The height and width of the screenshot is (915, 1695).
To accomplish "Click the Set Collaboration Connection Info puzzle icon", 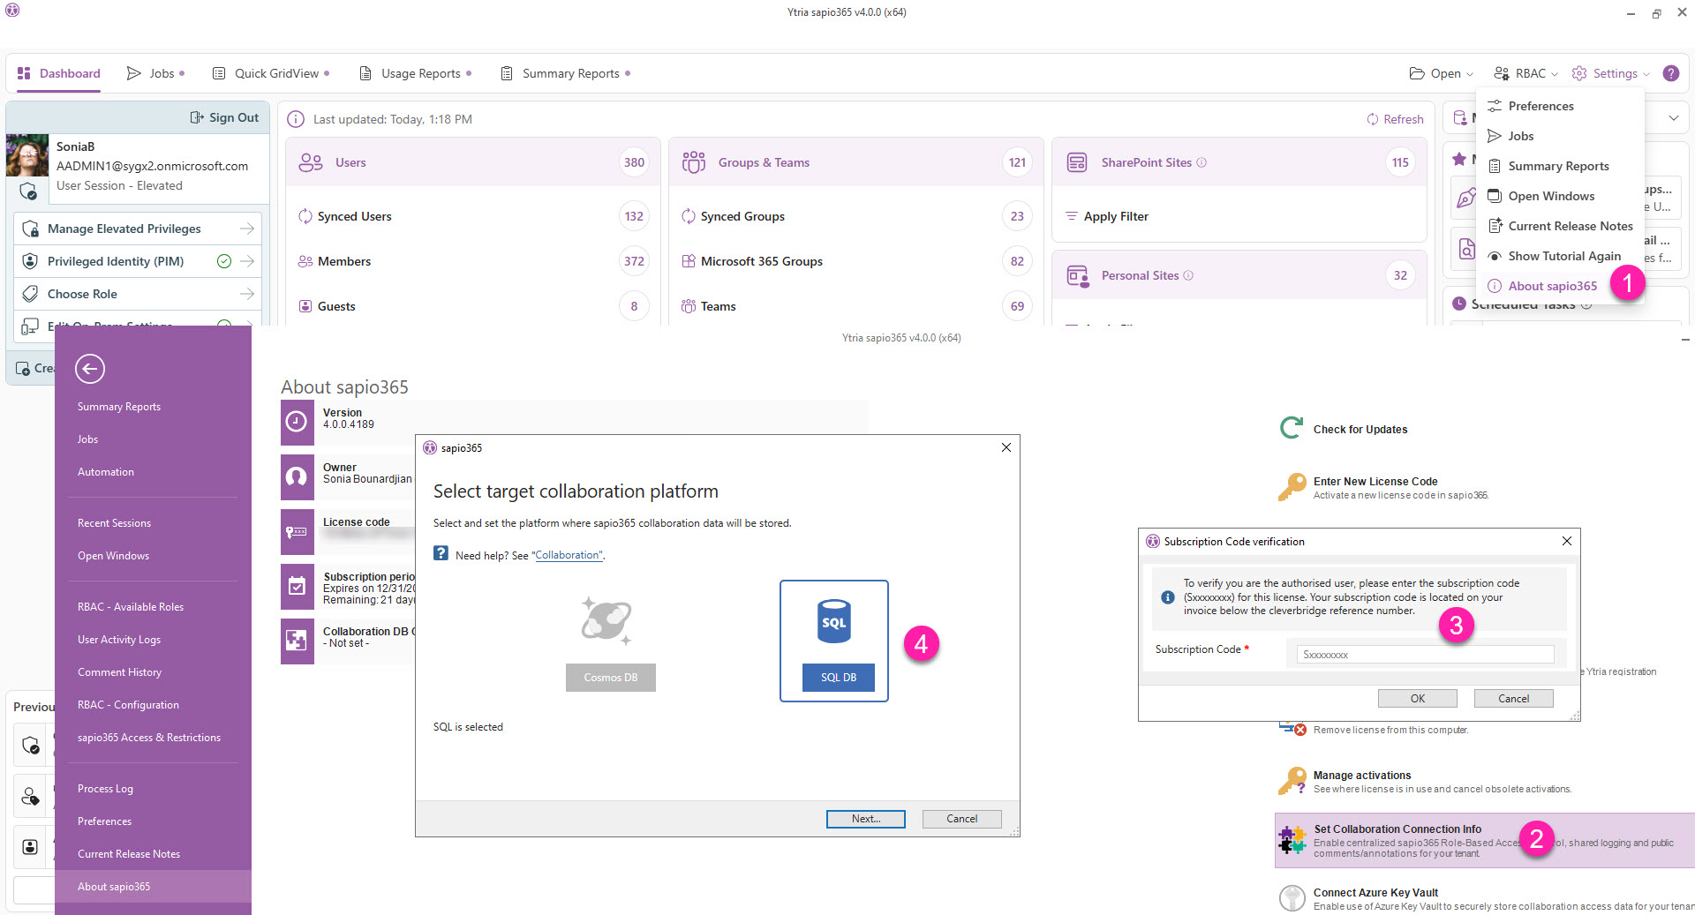I will (x=1292, y=839).
